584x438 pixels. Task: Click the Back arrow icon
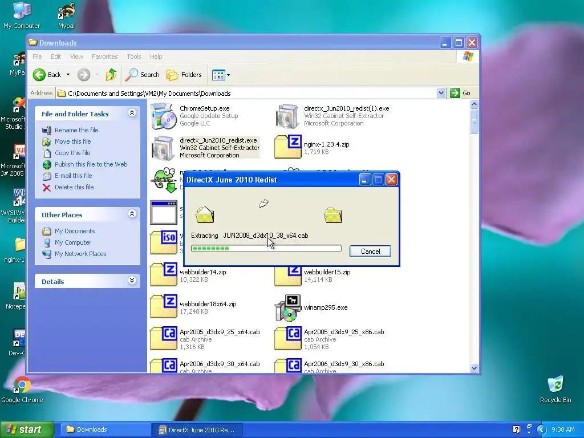(39, 75)
